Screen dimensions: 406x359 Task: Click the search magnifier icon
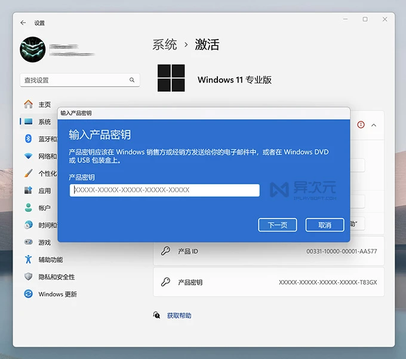[132, 80]
